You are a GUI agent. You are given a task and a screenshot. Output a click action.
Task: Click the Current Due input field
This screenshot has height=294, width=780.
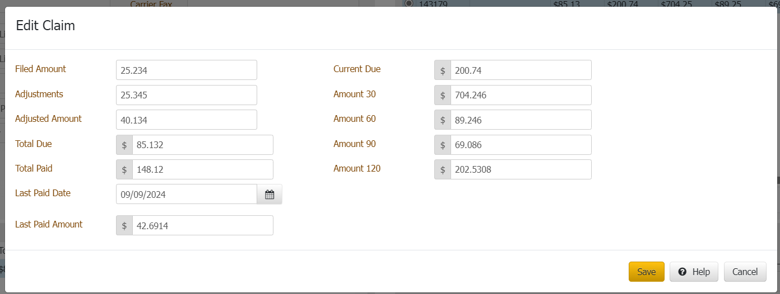pos(521,70)
